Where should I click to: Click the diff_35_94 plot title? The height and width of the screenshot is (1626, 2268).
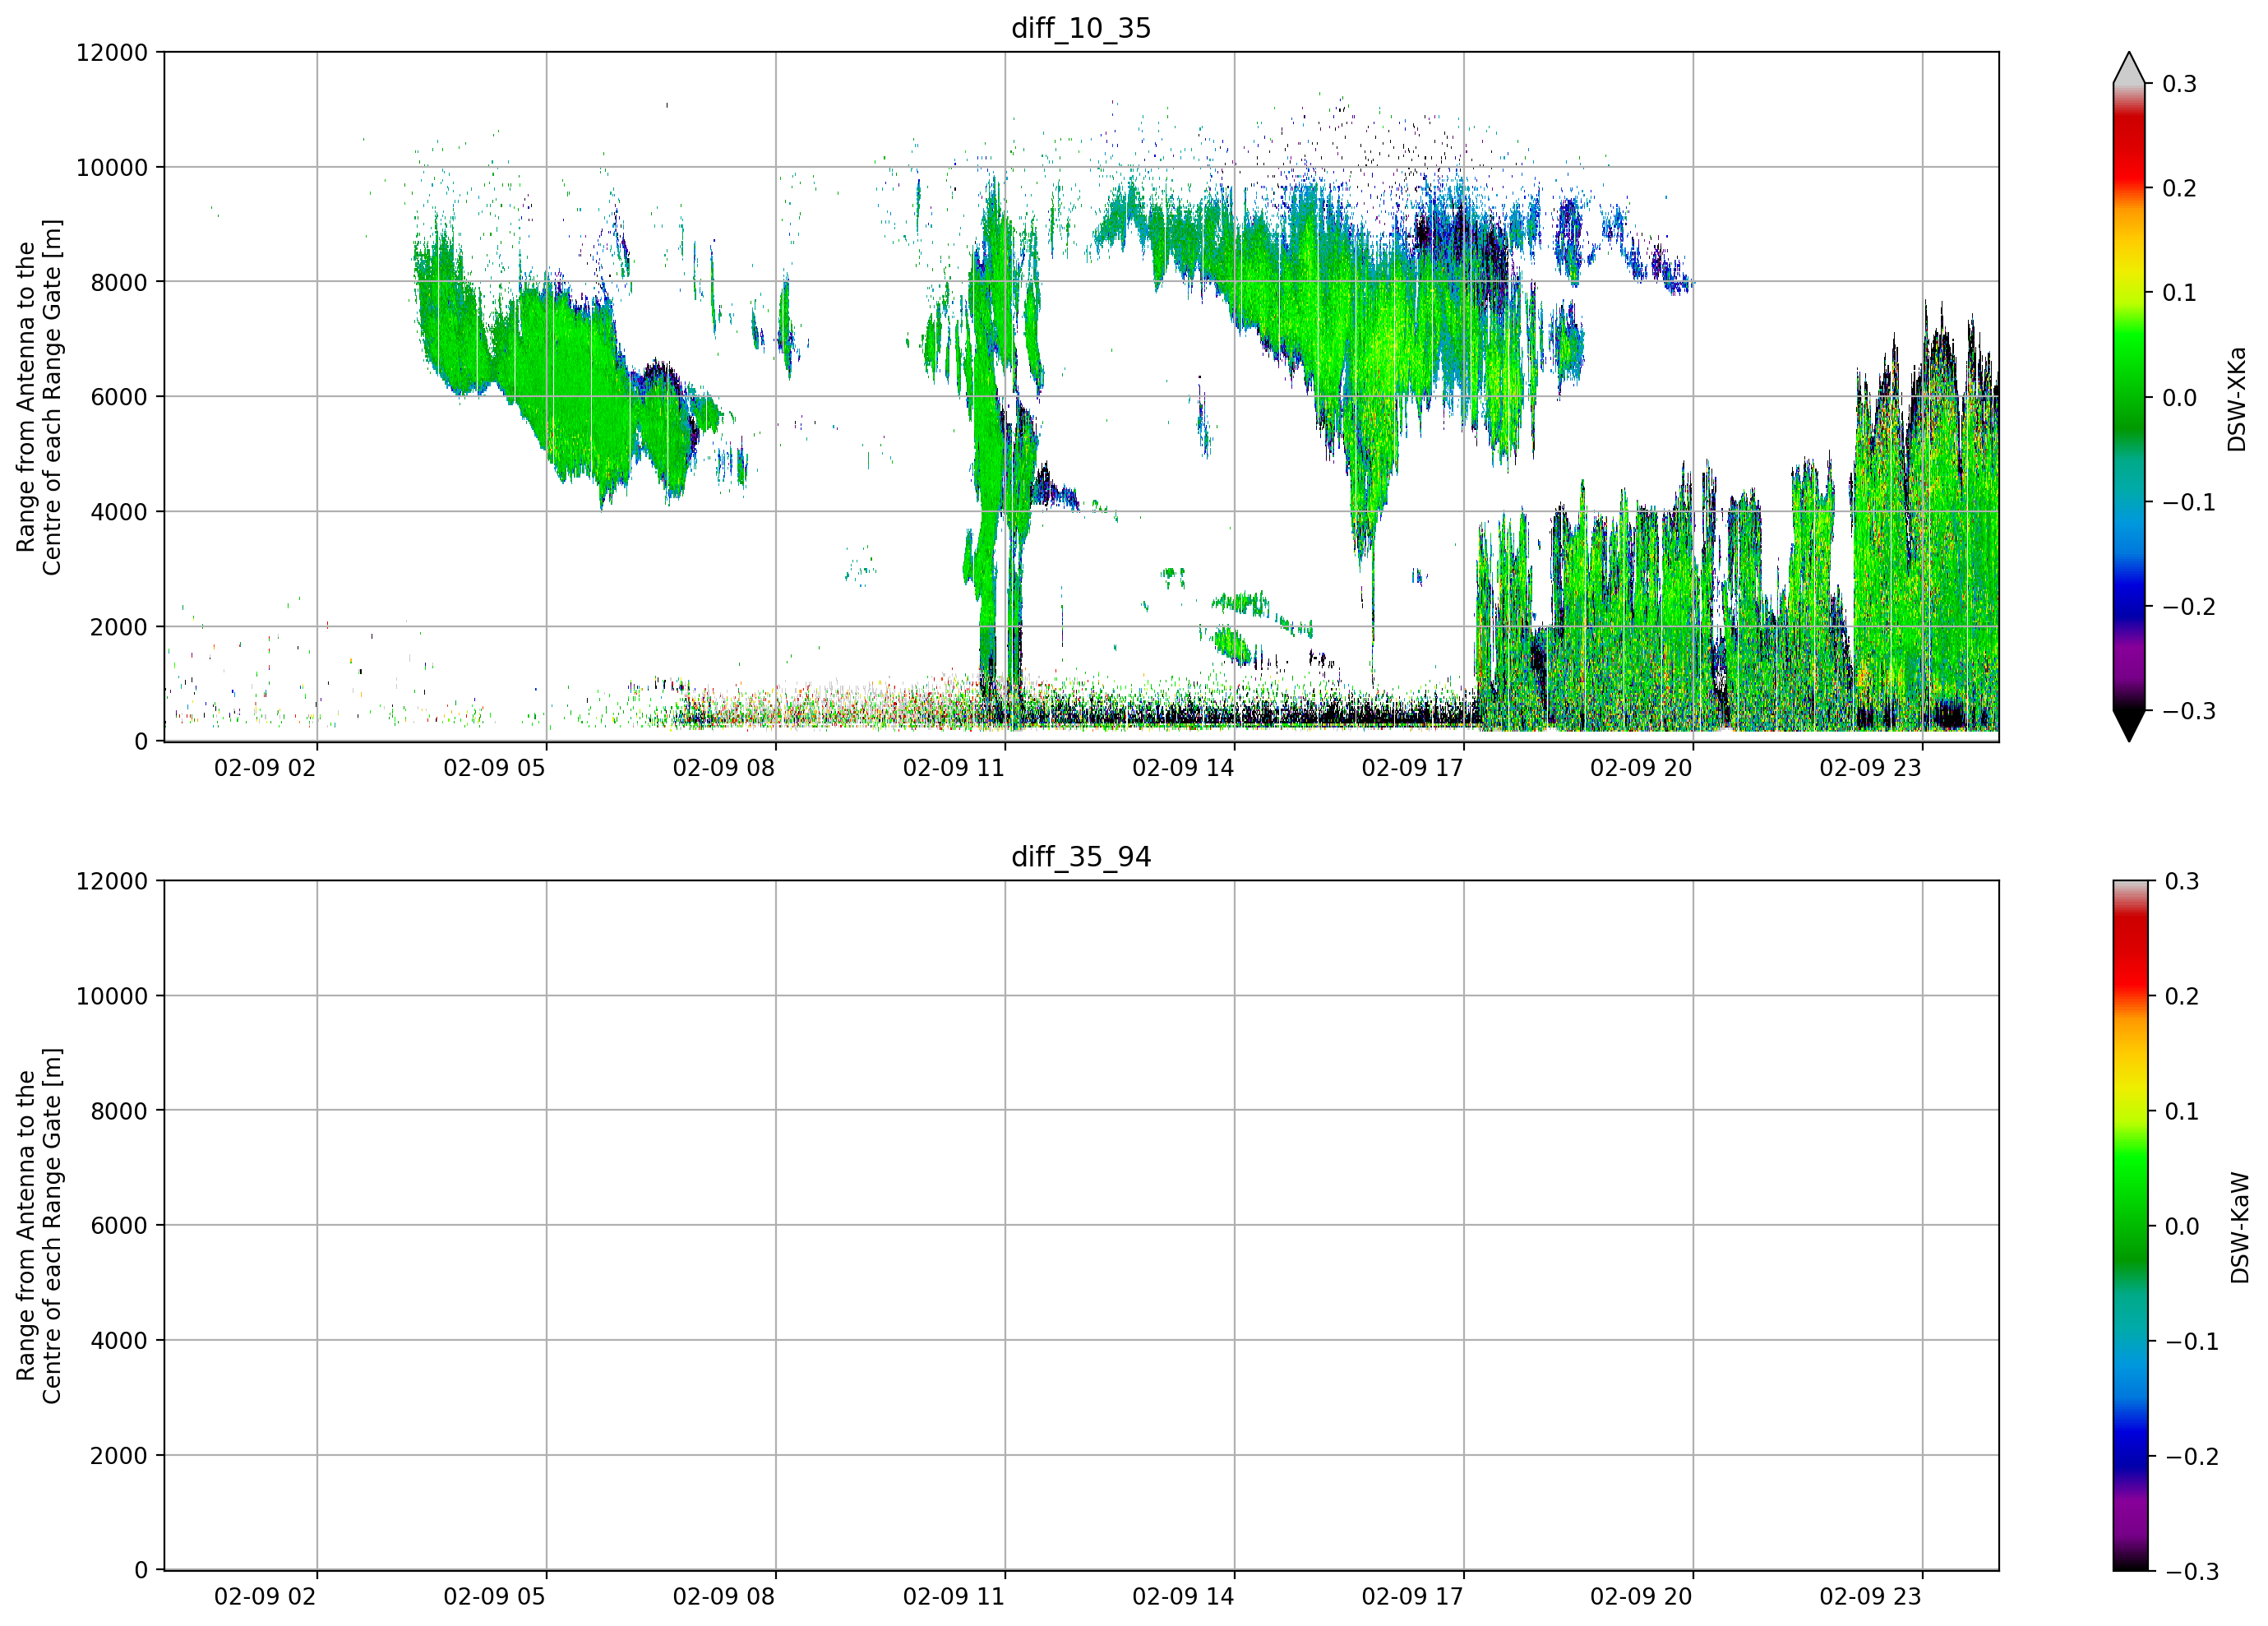click(x=1081, y=857)
